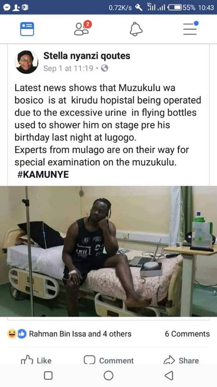Tap the Stella nyanzi qoutes profile picture
The height and width of the screenshot is (387, 217).
coord(26,62)
